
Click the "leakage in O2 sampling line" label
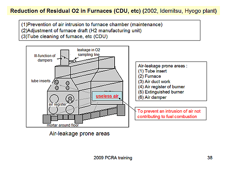89,52
